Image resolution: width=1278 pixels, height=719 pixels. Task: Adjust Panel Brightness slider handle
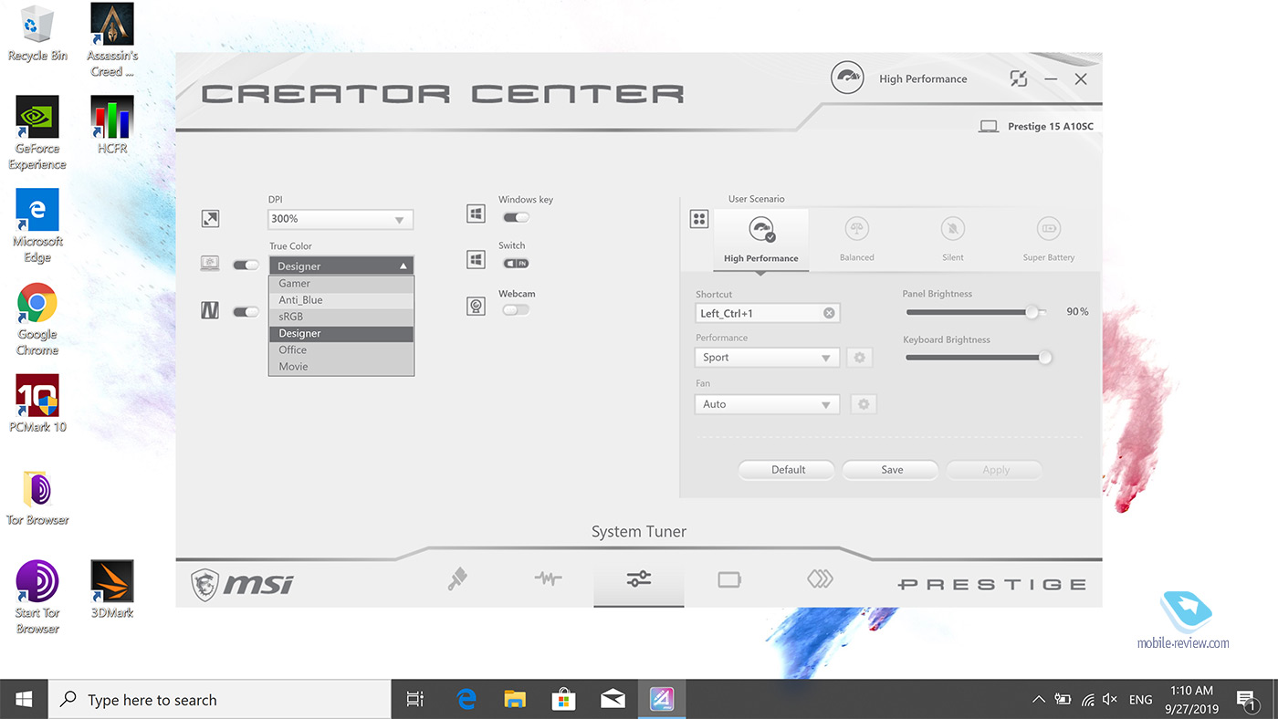point(1032,312)
